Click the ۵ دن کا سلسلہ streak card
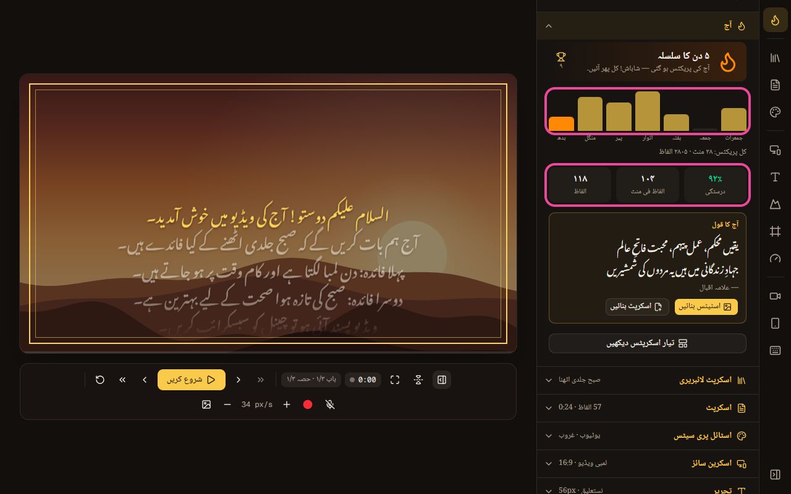 coord(648,62)
